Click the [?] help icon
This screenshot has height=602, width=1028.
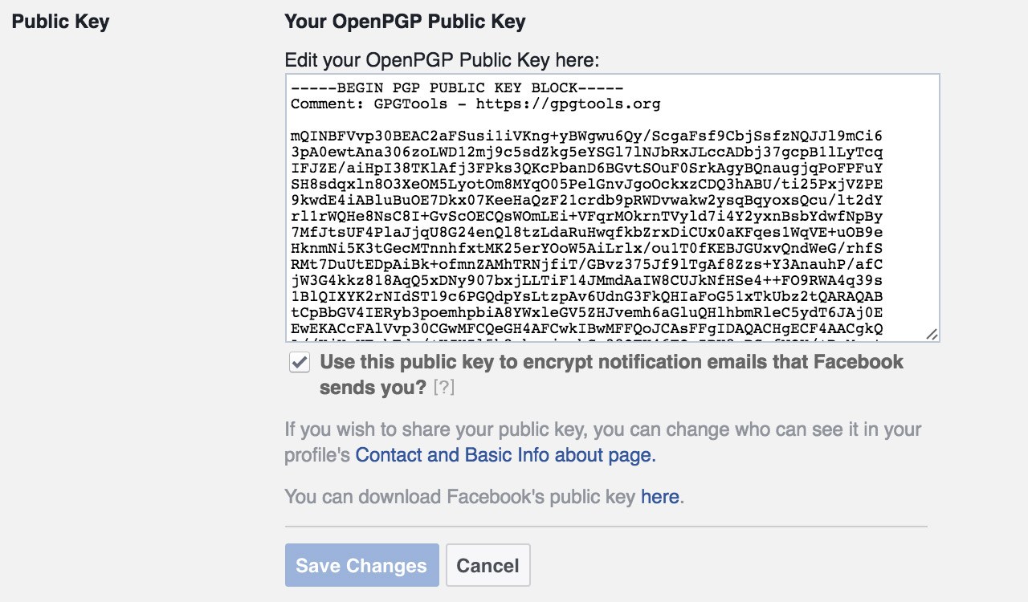point(444,388)
